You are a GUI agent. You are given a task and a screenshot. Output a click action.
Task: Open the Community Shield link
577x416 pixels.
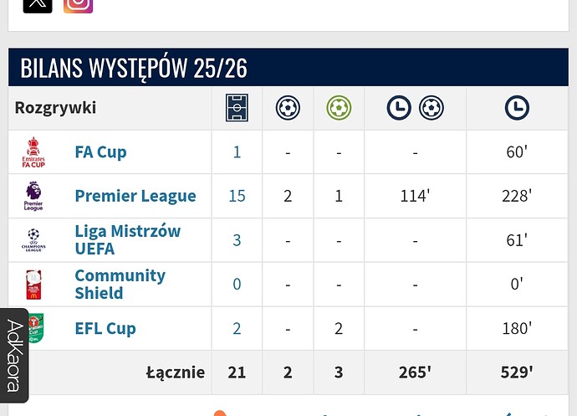(120, 285)
